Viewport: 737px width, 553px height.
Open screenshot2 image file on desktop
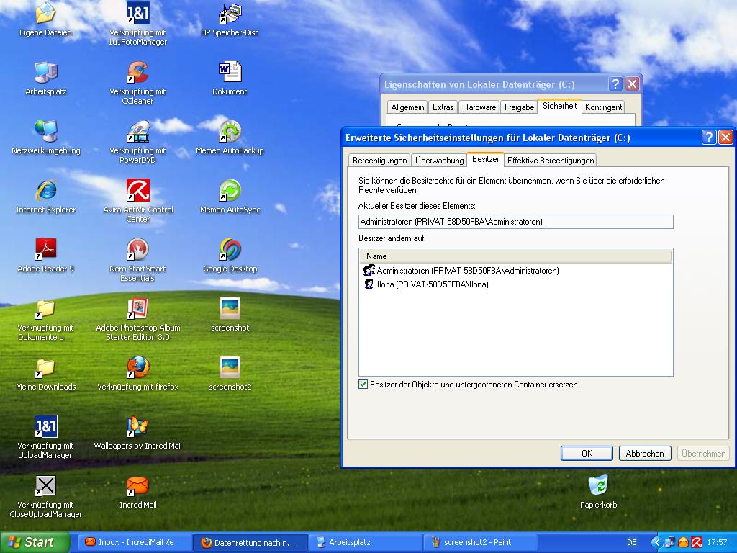pyautogui.click(x=230, y=368)
